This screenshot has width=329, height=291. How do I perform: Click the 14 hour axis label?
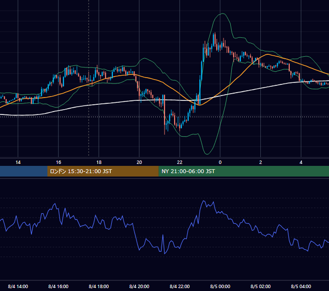(x=18, y=162)
